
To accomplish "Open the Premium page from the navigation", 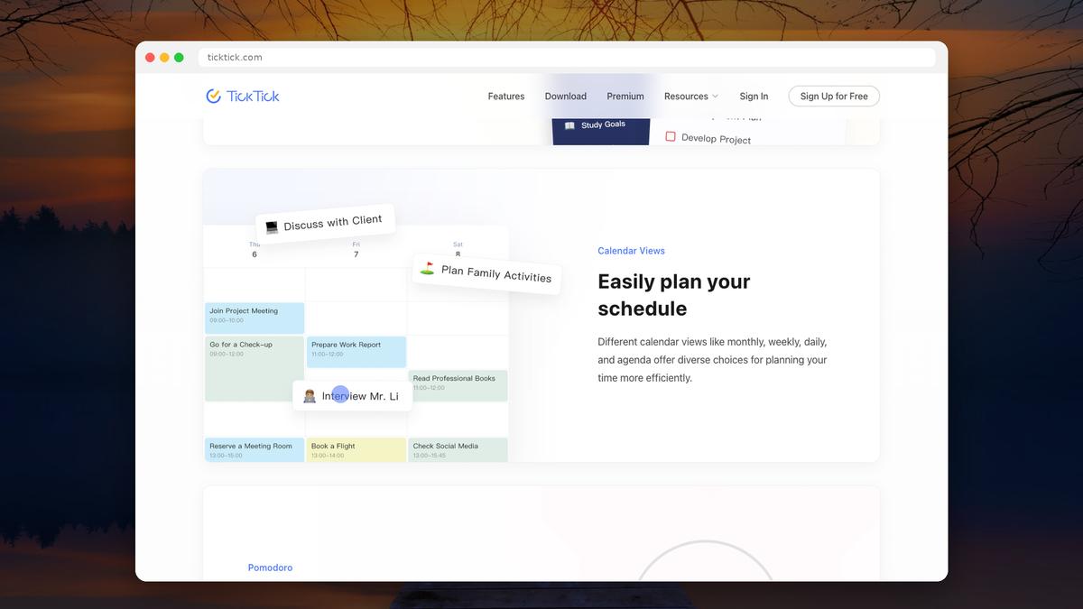I will [x=625, y=96].
